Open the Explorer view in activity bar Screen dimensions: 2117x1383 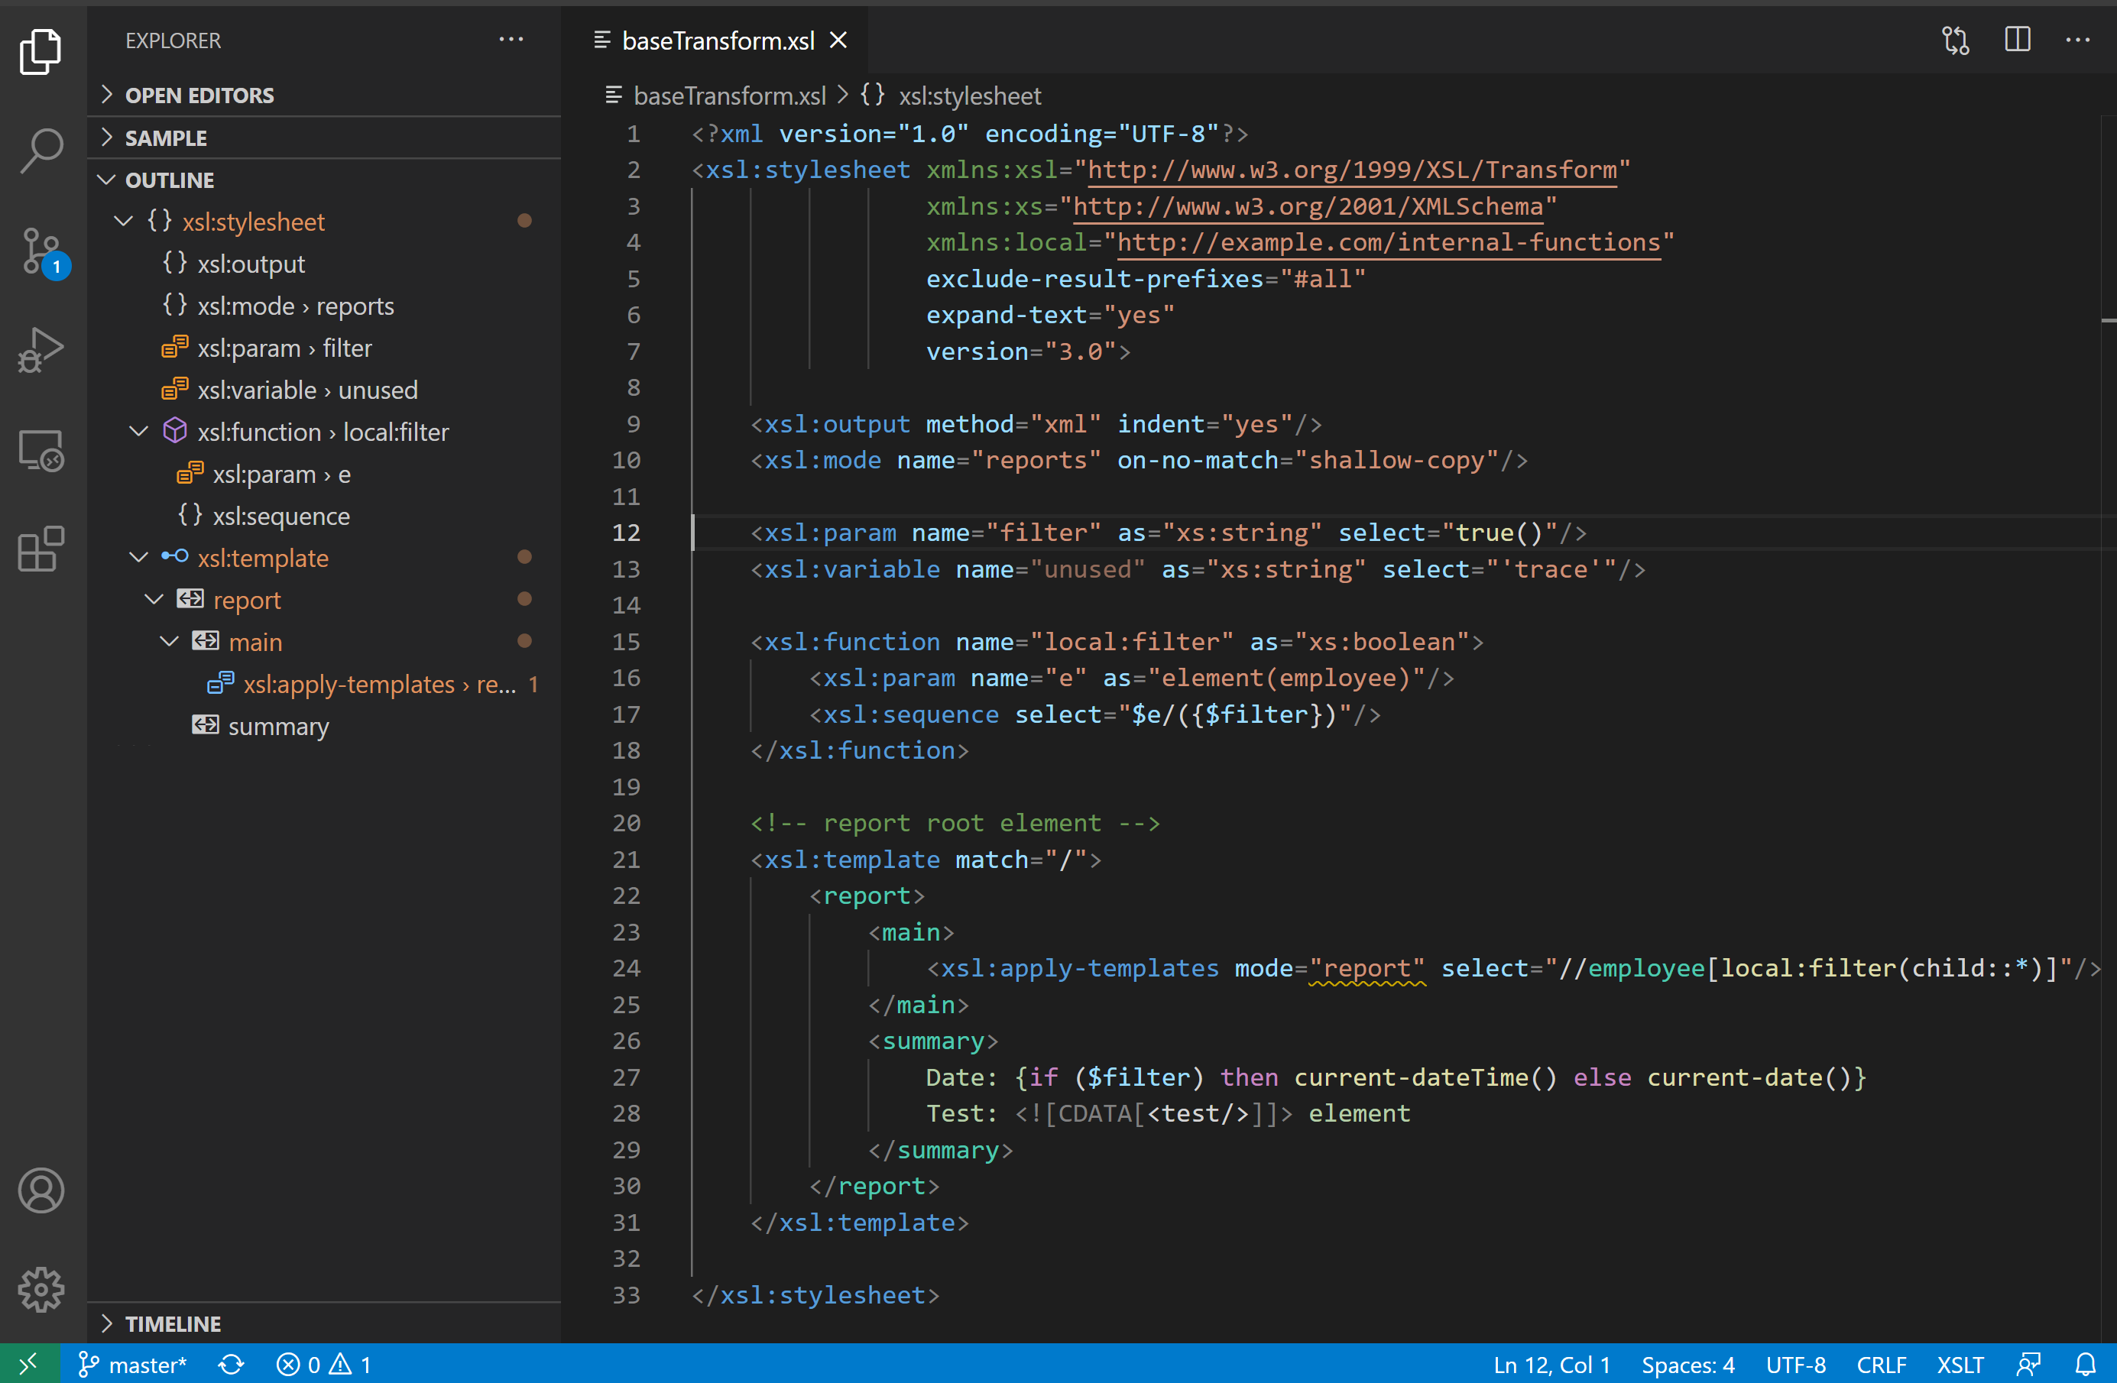(x=41, y=52)
